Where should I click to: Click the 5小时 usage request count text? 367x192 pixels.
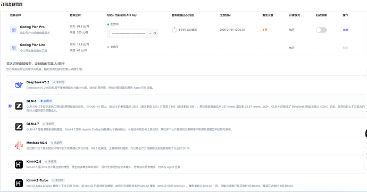[x=188, y=30]
